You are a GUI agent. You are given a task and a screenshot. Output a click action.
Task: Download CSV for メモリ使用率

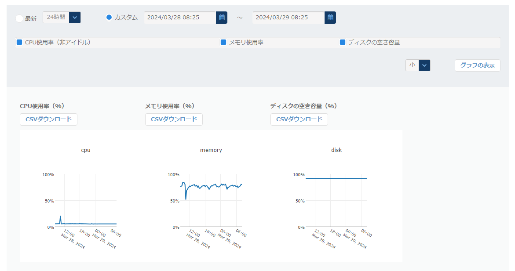tap(174, 119)
